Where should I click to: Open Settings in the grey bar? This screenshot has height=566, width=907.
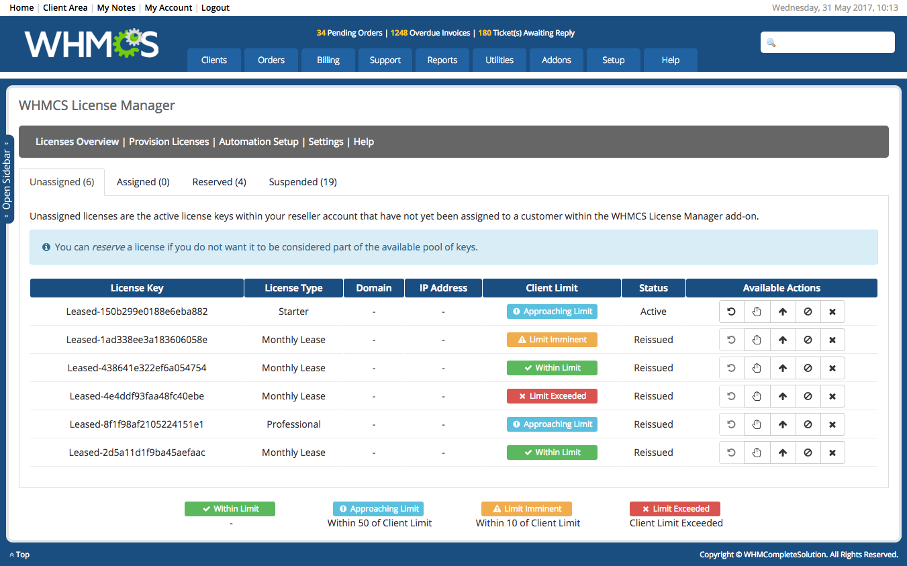(x=326, y=142)
